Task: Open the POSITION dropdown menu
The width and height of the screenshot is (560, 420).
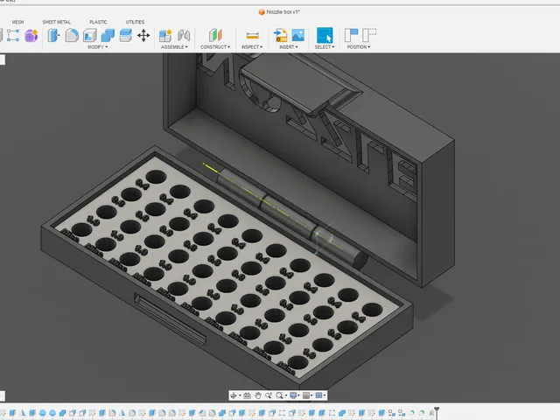Action: pos(359,47)
